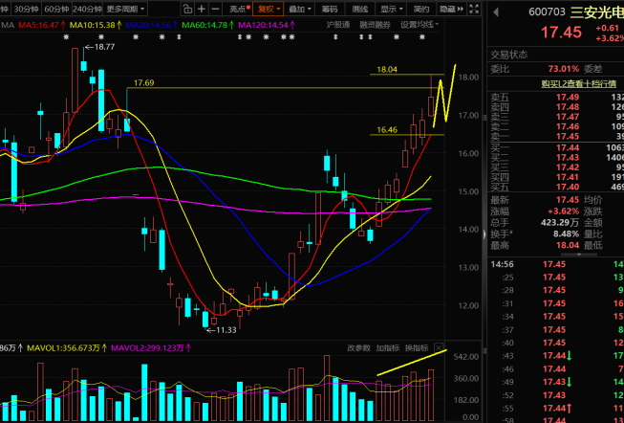Click 隐藏 to hide side panel
Viewport: 624px width, 423px height.
click(x=451, y=9)
